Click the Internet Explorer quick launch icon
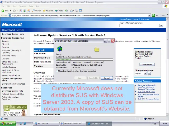The height and width of the screenshot is (126, 169). coord(25,124)
